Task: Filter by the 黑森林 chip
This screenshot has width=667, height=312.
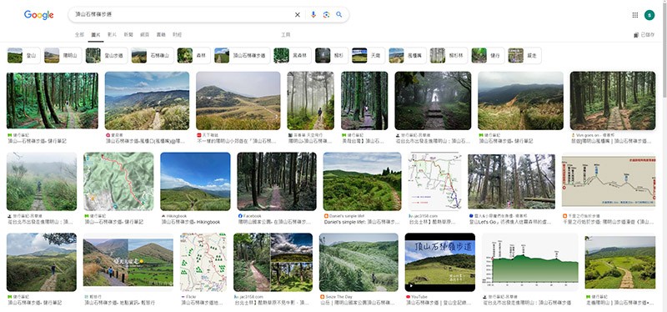Action: [293, 55]
